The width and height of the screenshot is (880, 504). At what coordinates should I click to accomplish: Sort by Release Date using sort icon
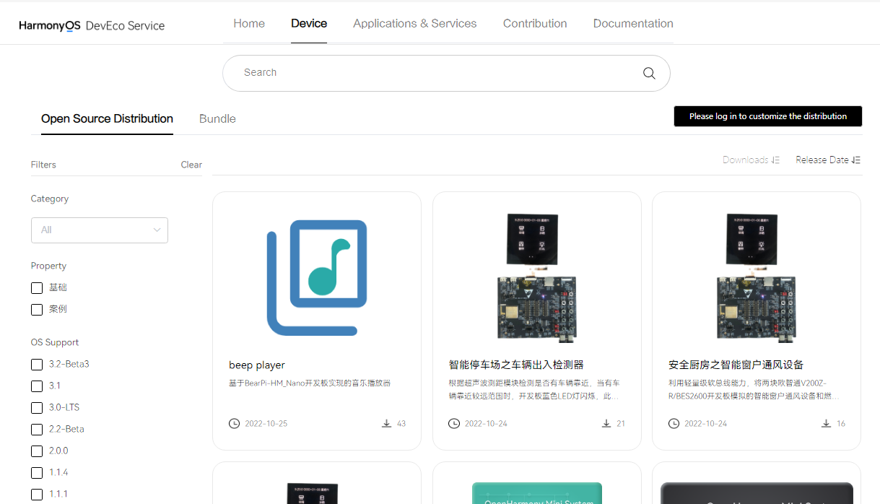(856, 160)
